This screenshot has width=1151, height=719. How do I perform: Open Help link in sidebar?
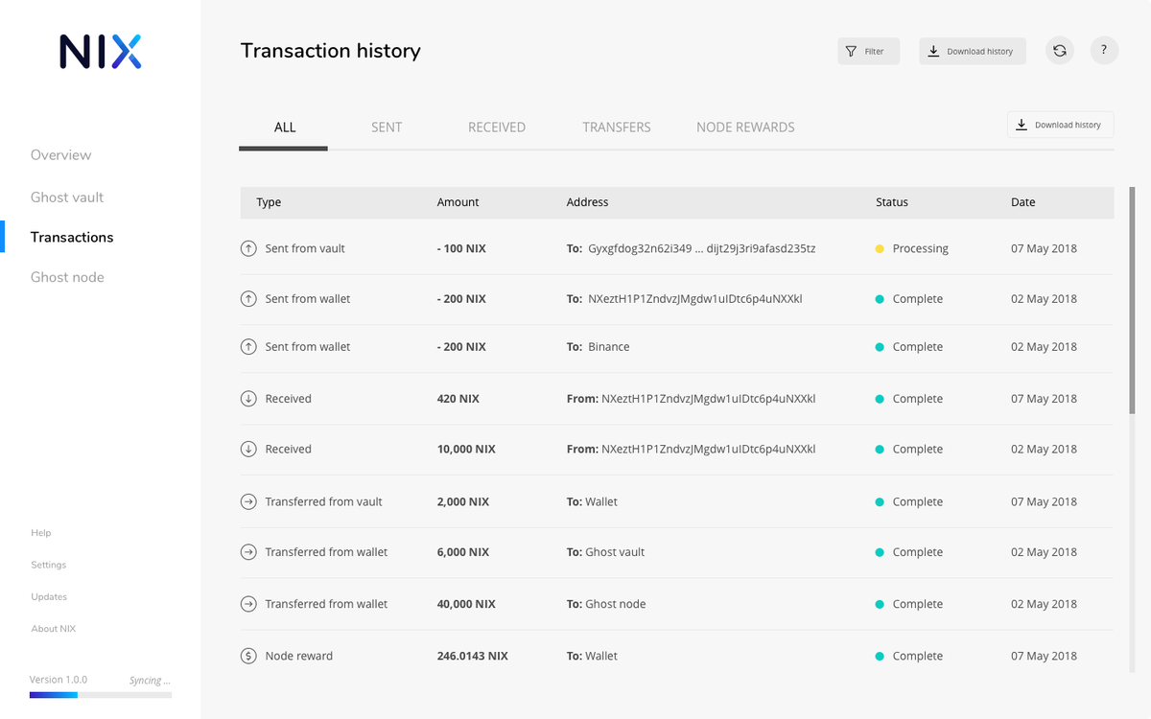click(41, 533)
